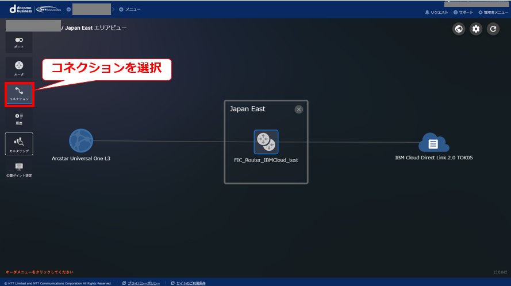511x286 pixels.
Task: Open the ルータ (Router) sidebar item
Action: (19, 68)
